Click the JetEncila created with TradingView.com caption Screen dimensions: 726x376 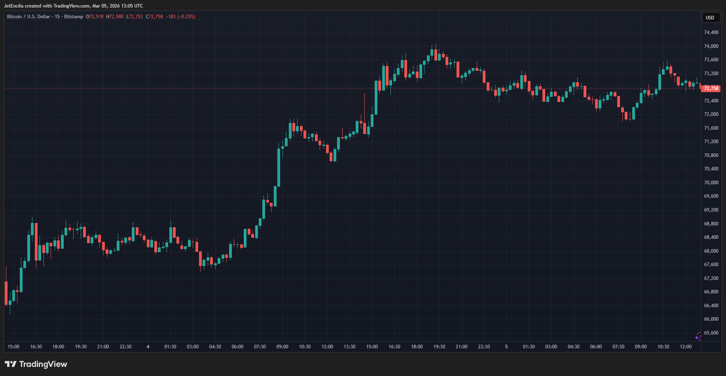[73, 6]
